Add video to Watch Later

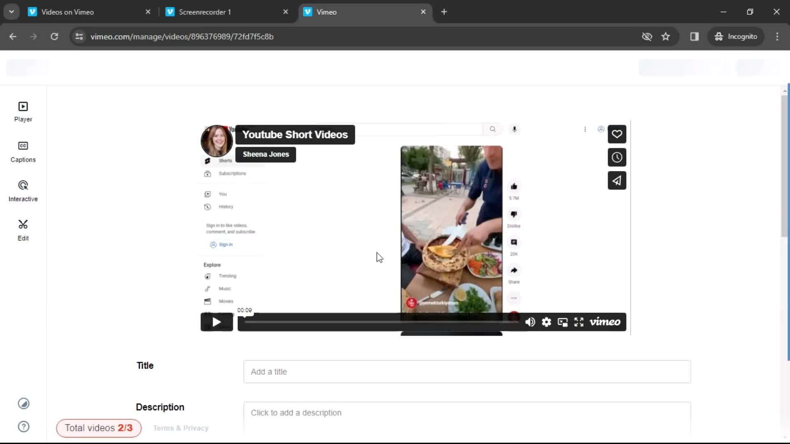coord(617,157)
